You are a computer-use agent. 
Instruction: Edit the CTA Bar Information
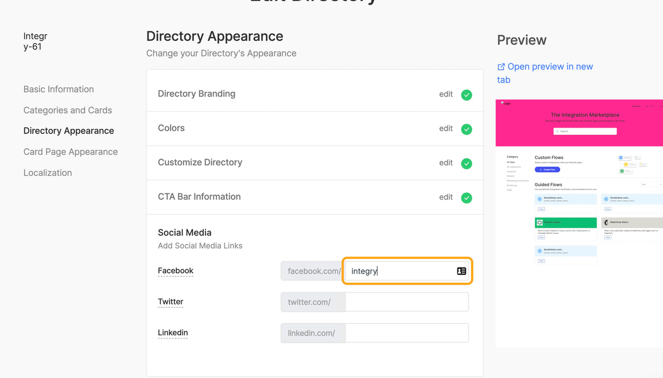coord(446,197)
